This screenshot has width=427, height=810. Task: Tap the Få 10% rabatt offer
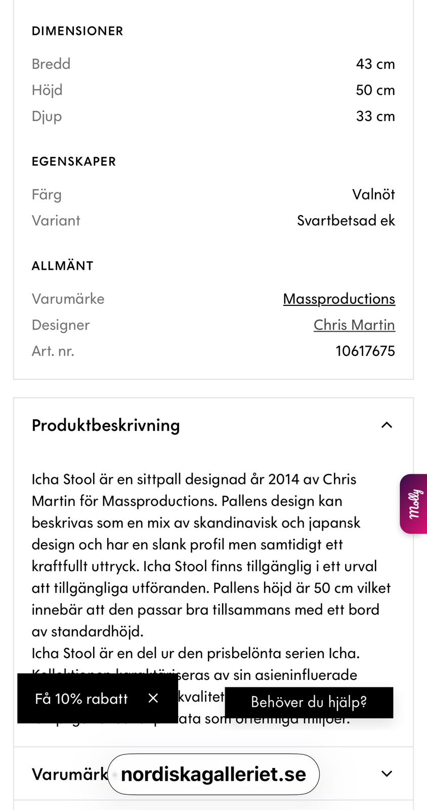pos(81,699)
